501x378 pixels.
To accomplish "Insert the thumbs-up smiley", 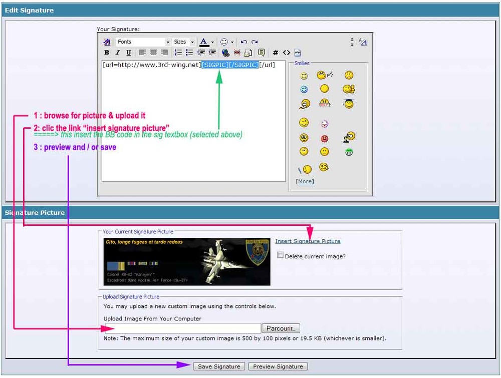I will tap(349, 89).
